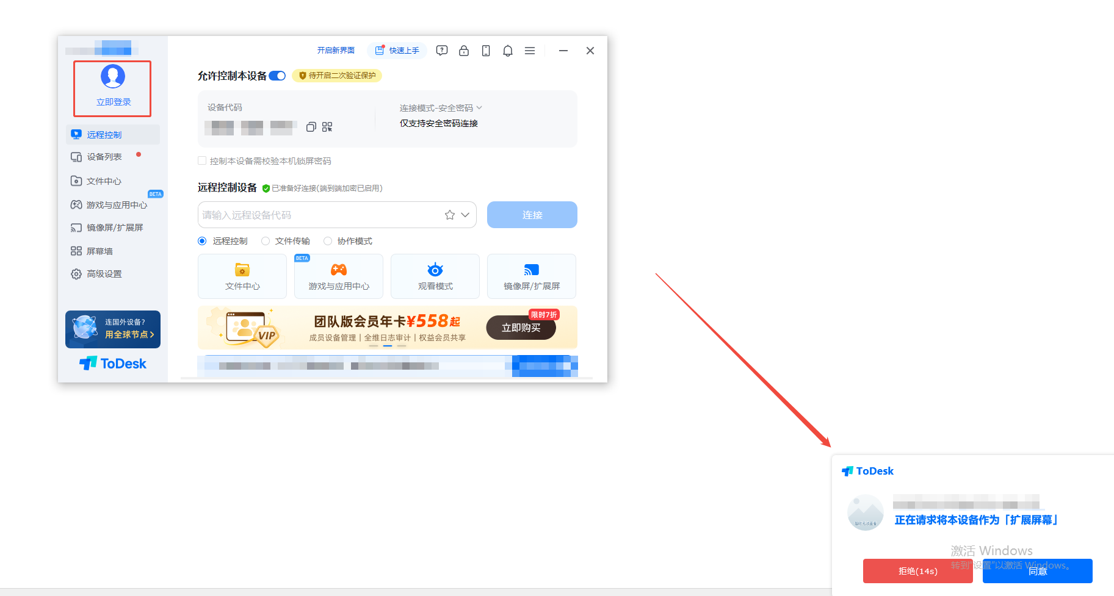The image size is (1114, 596).
Task: Click the 仅支持安全密码连接 text
Action: click(439, 123)
